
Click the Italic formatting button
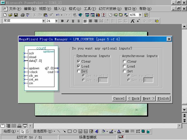pos(68,21)
